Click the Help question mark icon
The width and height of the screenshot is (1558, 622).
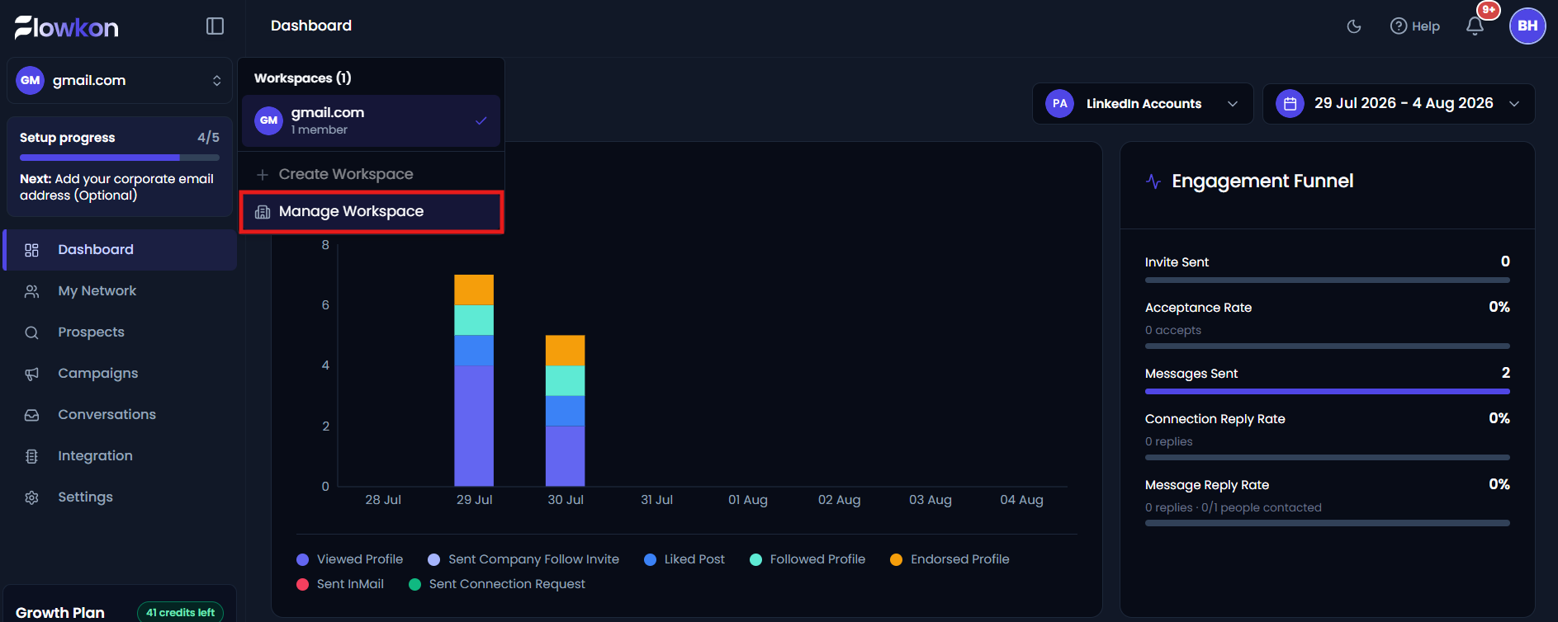(x=1399, y=26)
